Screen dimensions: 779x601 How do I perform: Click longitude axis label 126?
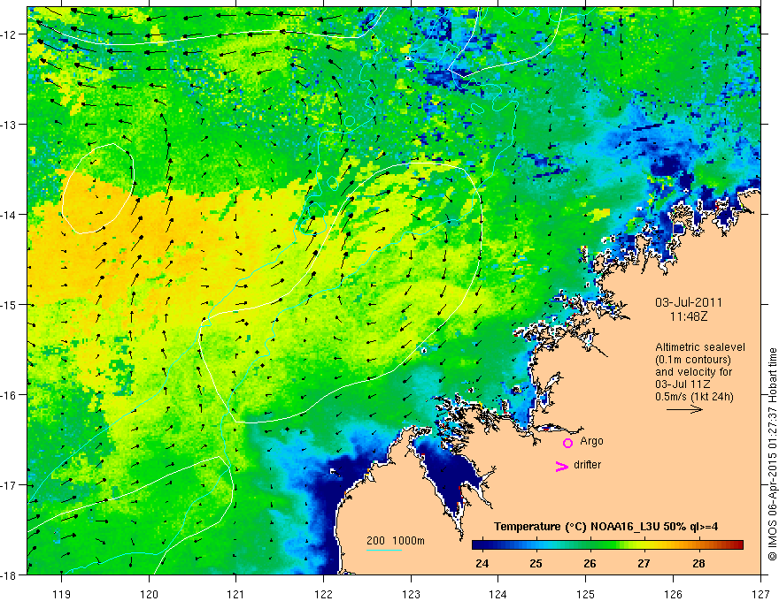(673, 594)
